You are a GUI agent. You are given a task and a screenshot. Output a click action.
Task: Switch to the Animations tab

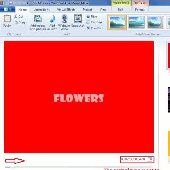[42, 10]
